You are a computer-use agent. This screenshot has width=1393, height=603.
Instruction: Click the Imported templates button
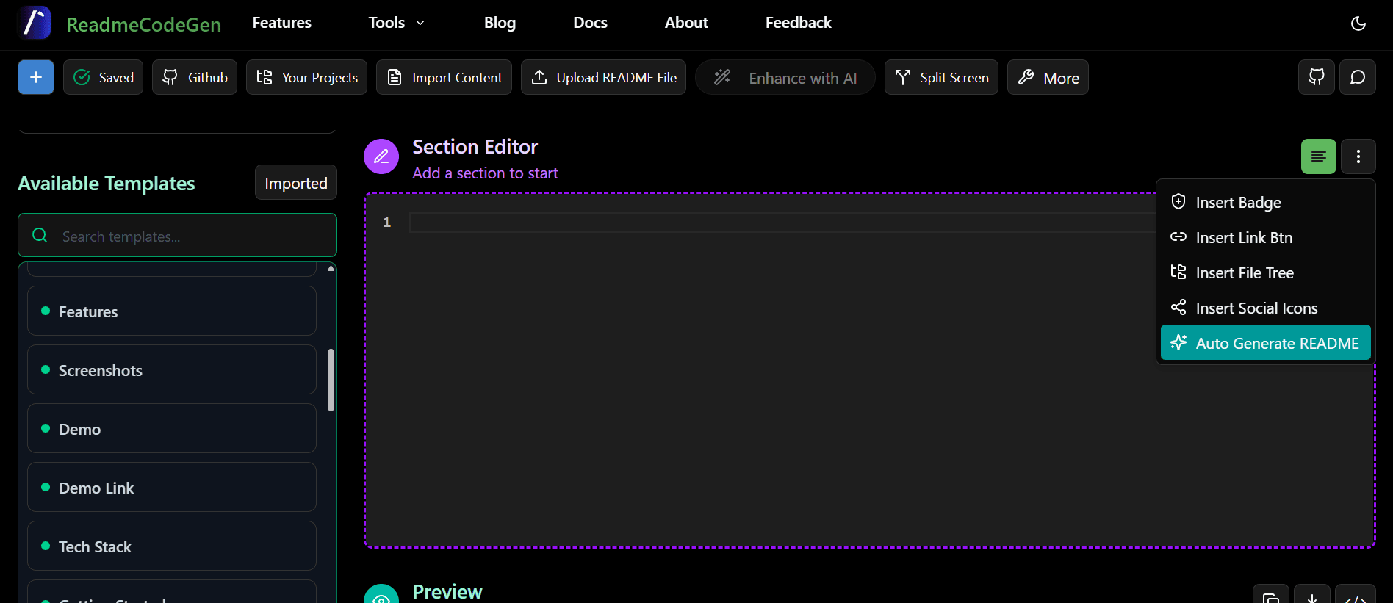[x=296, y=183]
